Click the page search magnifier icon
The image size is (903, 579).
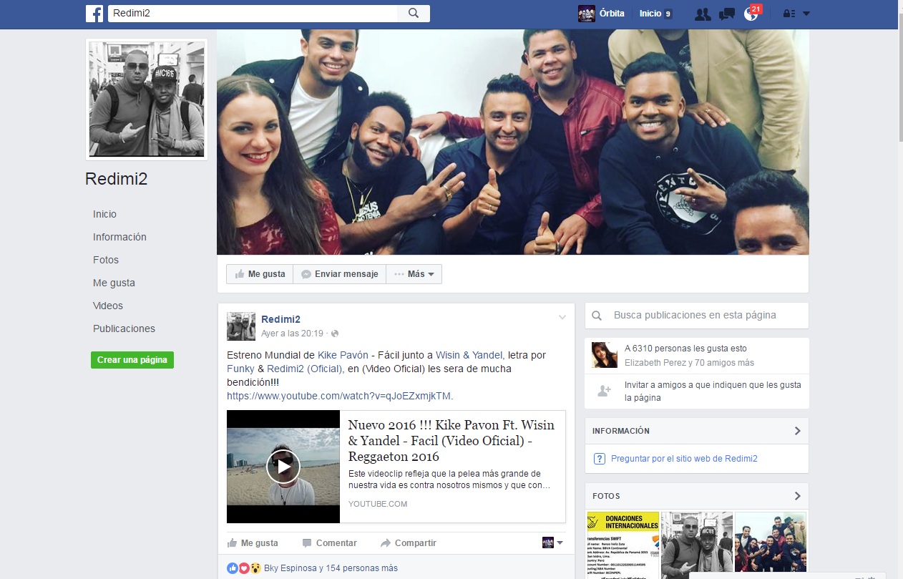click(x=598, y=315)
